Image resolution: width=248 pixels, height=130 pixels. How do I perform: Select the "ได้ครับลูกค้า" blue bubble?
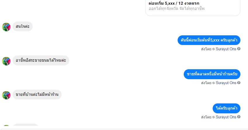click(x=226, y=108)
